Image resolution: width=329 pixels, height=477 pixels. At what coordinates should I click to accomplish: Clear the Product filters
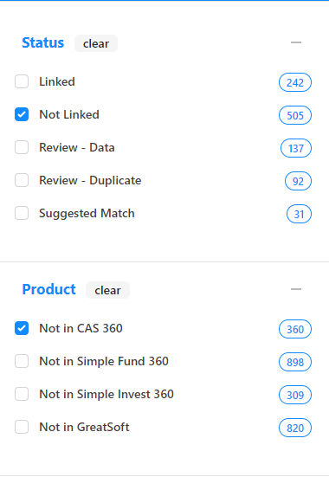click(107, 290)
